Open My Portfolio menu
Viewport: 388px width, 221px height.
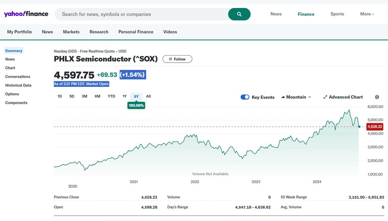19,32
